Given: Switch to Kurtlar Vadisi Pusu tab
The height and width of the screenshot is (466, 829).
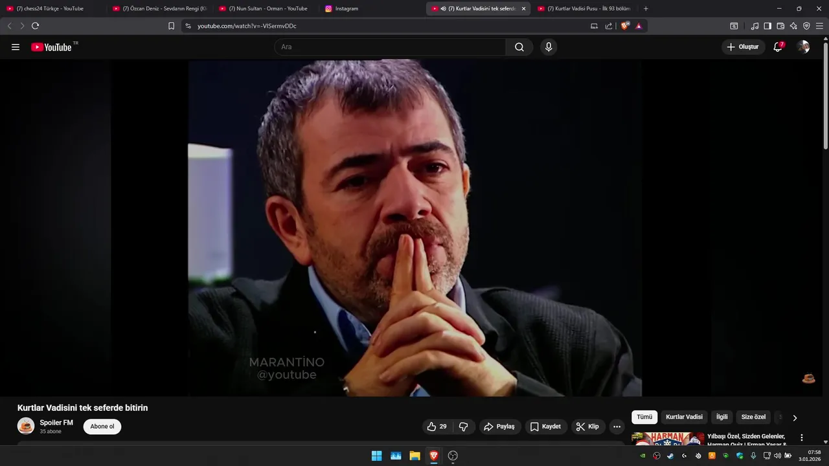Looking at the screenshot, I should [584, 8].
